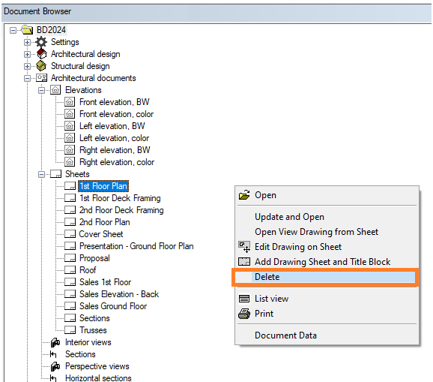Click the Structural design frame icon
The width and height of the screenshot is (433, 382).
(41, 66)
